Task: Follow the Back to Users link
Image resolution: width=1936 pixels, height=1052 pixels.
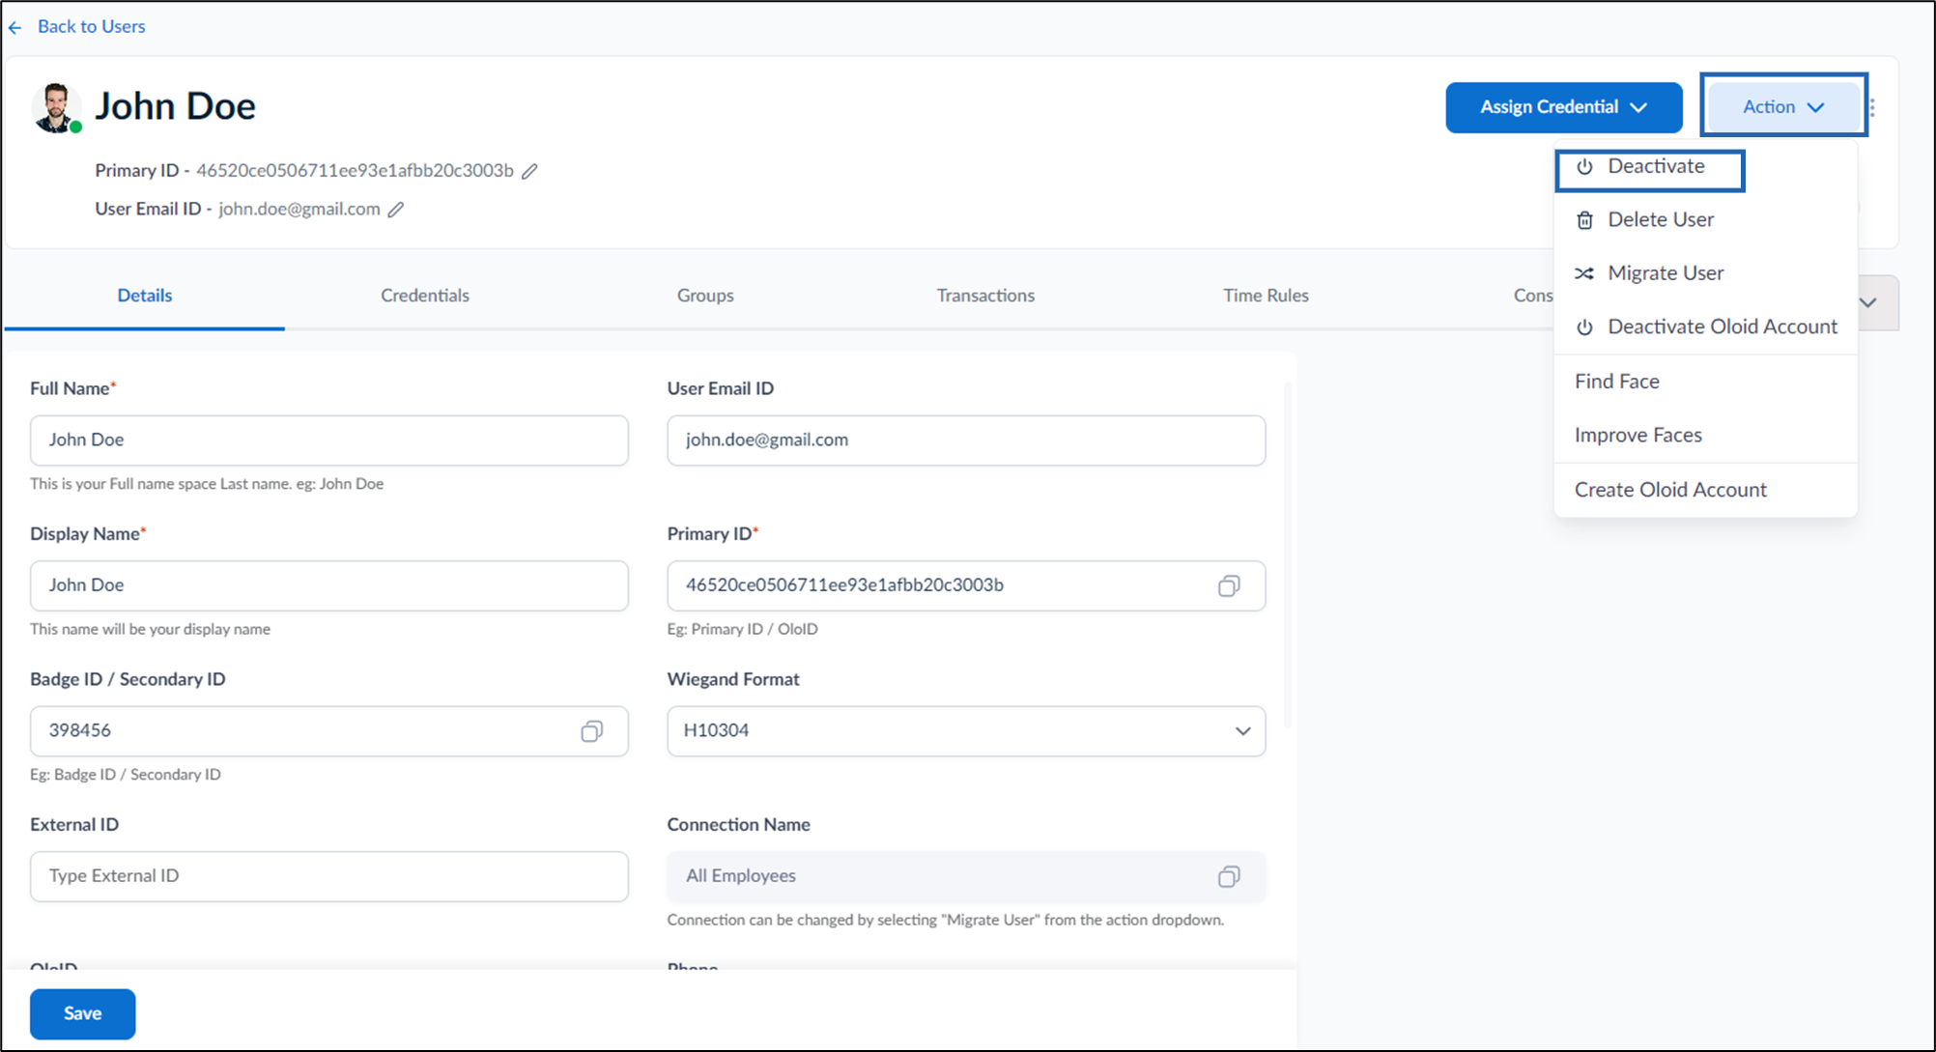Action: click(92, 27)
